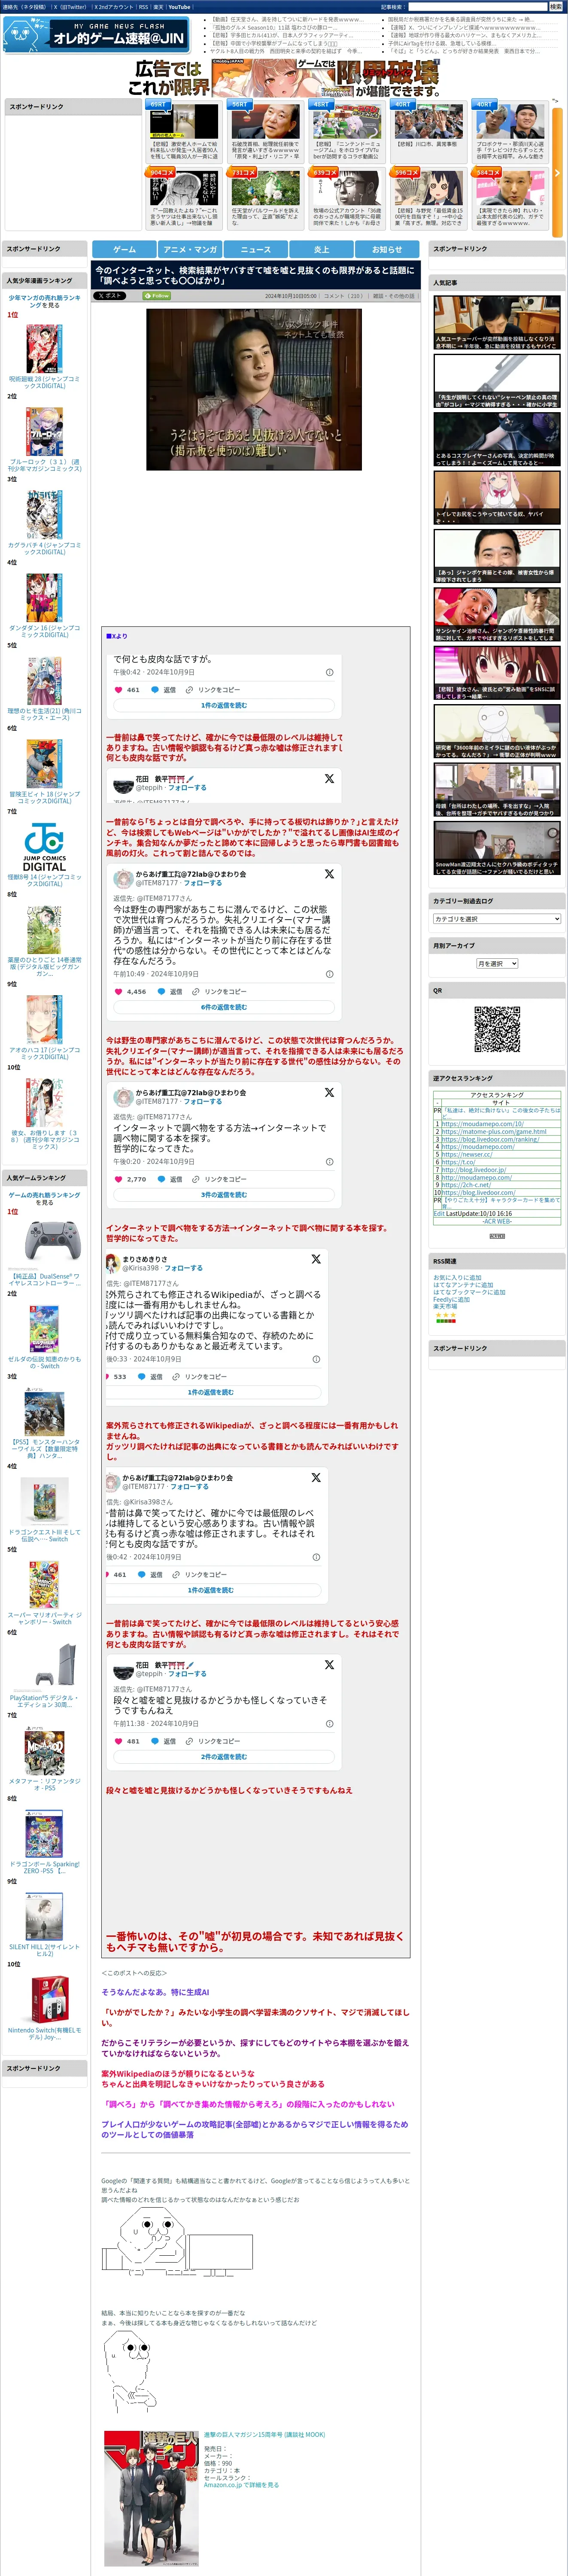568x2576 pixels.
Task: Open the article's embedded interview video image
Action: [254, 389]
